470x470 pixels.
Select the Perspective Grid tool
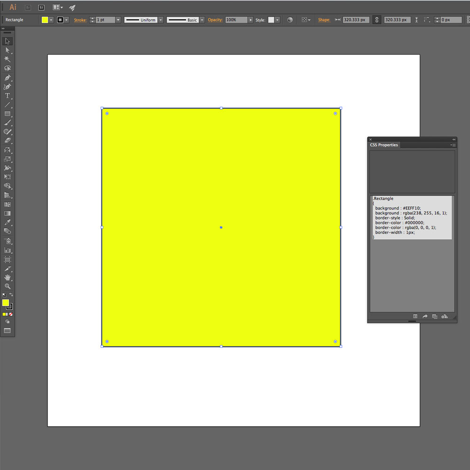pos(8,195)
